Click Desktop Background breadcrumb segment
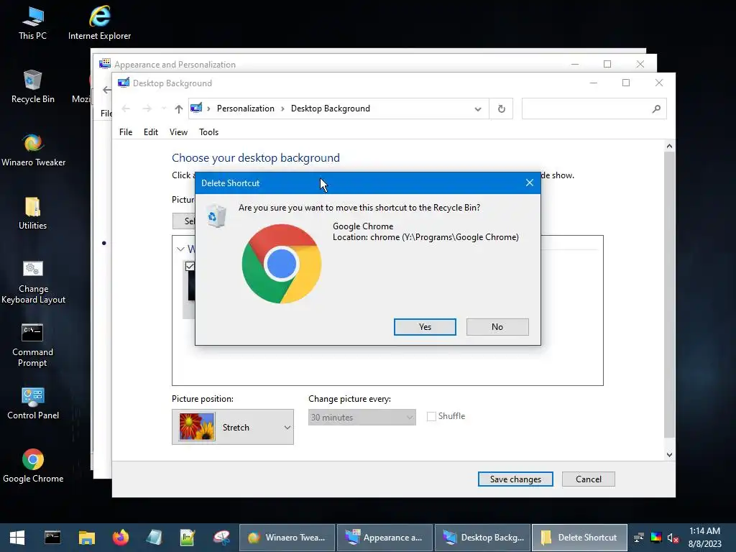 click(331, 109)
